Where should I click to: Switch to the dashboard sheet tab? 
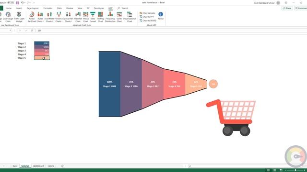(x=38, y=166)
